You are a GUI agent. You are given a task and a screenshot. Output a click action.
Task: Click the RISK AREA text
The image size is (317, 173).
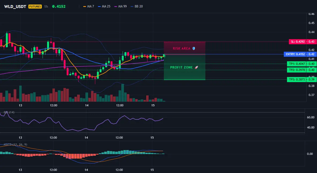click(182, 49)
